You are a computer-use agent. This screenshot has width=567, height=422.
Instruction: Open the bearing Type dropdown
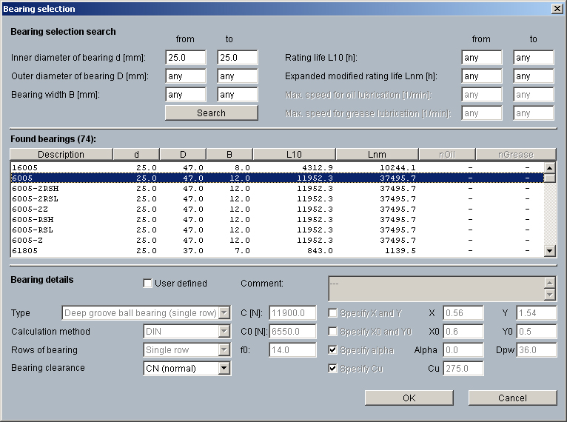click(225, 313)
